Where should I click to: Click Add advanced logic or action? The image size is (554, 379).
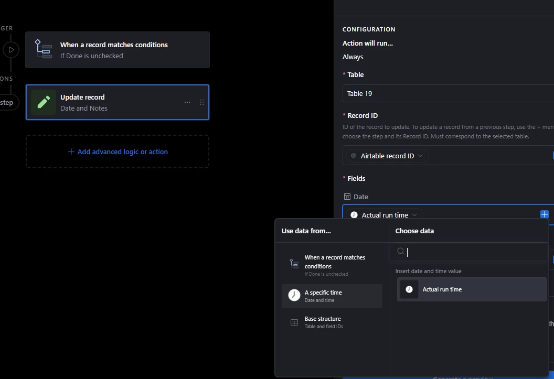[118, 151]
